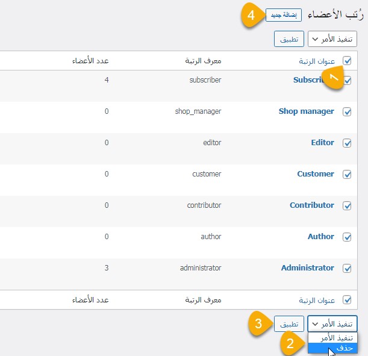Uncheck the Shop manager row checkbox
Screen dimensions: 368x356
click(x=347, y=111)
